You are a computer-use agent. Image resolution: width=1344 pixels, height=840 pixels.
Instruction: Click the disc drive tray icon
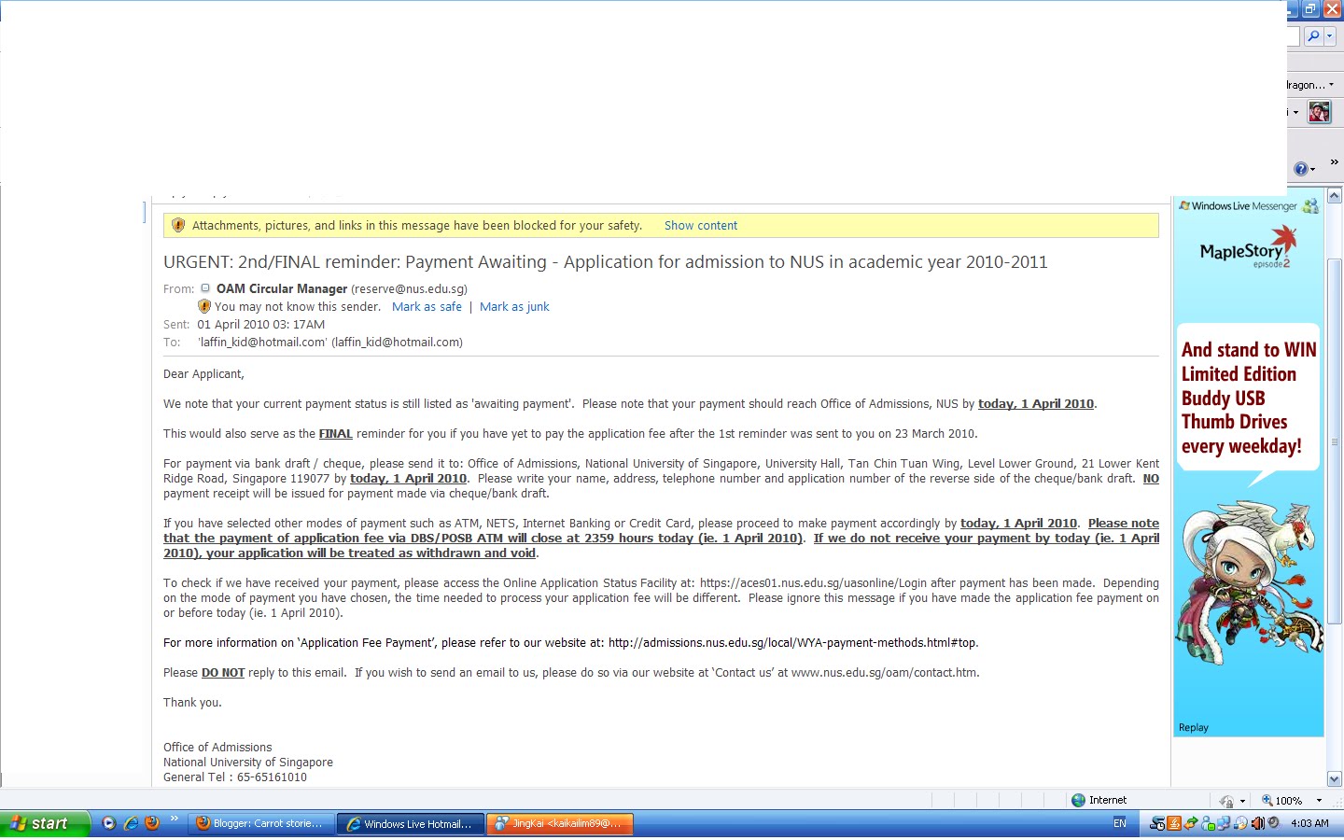(x=1240, y=823)
